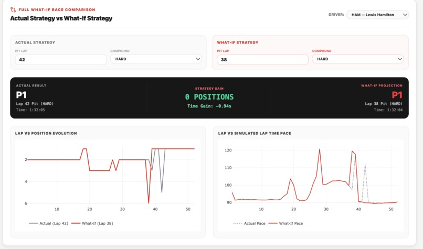Click the WHAT-IF STRATEGY section title
This screenshot has width=423, height=249.
click(x=238, y=42)
